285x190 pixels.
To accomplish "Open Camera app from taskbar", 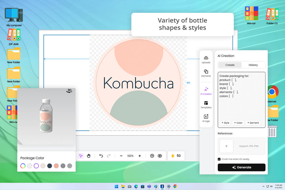I will pos(130,186).
